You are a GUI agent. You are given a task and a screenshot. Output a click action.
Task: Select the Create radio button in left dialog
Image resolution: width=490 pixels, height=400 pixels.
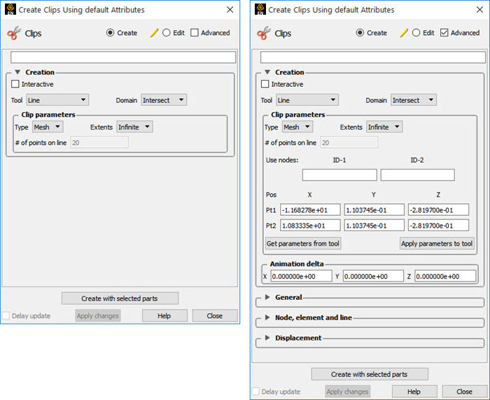[x=110, y=32]
